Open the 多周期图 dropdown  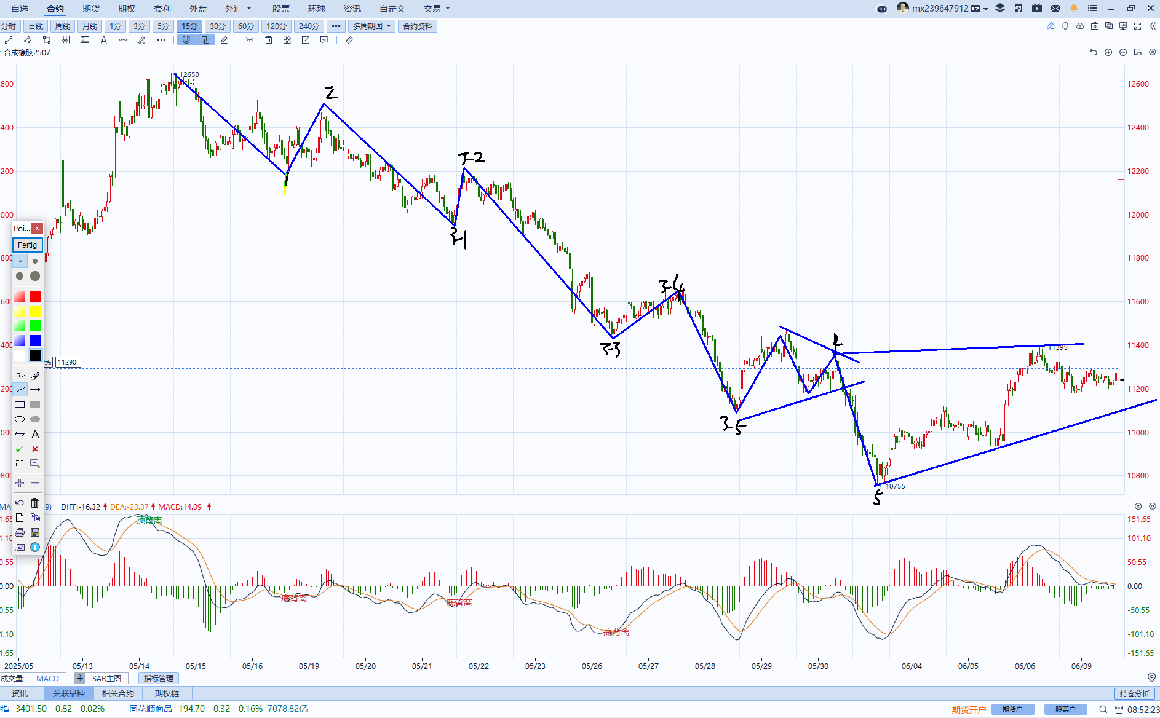tap(372, 26)
